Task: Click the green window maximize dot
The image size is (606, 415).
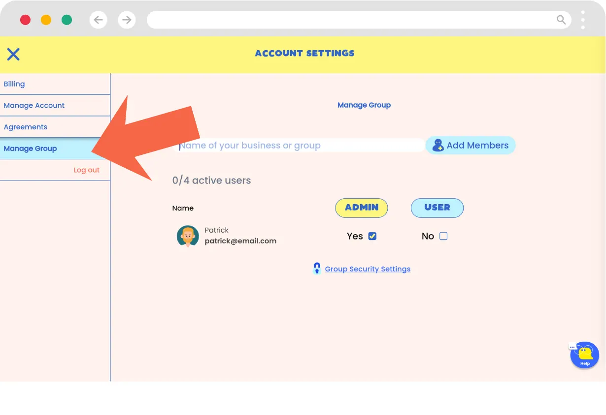Action: click(x=67, y=20)
